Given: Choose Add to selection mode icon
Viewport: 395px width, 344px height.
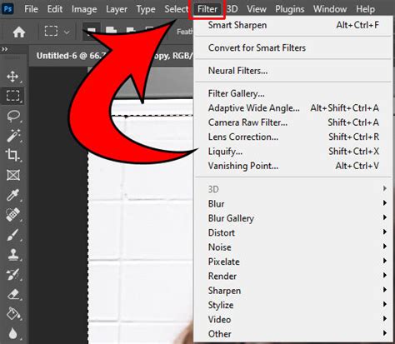Looking at the screenshot, I should pos(111,30).
